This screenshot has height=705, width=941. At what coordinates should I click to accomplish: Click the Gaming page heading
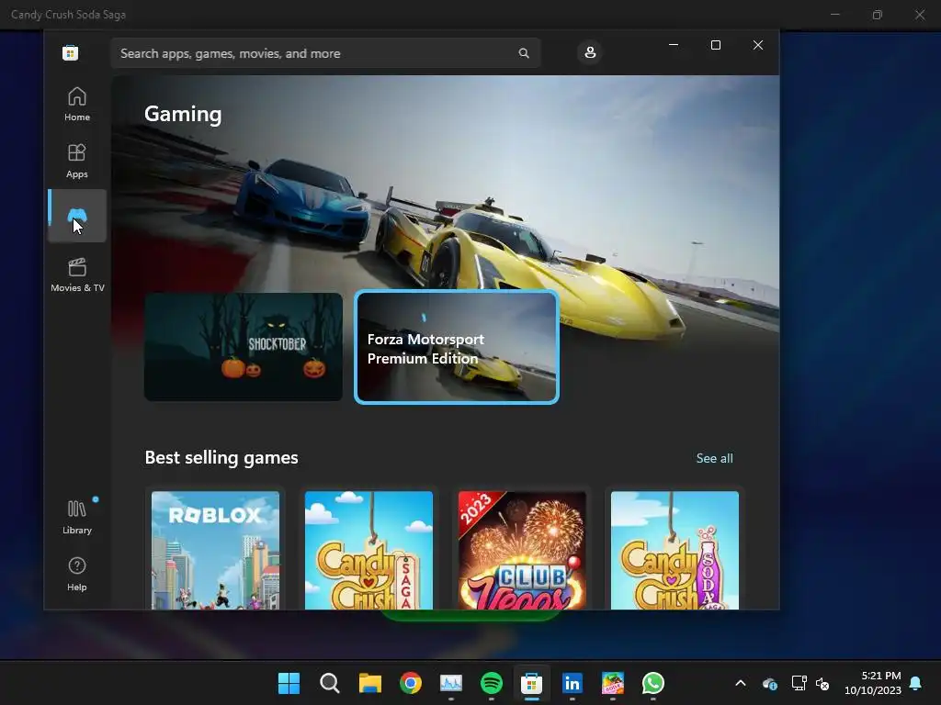(183, 114)
